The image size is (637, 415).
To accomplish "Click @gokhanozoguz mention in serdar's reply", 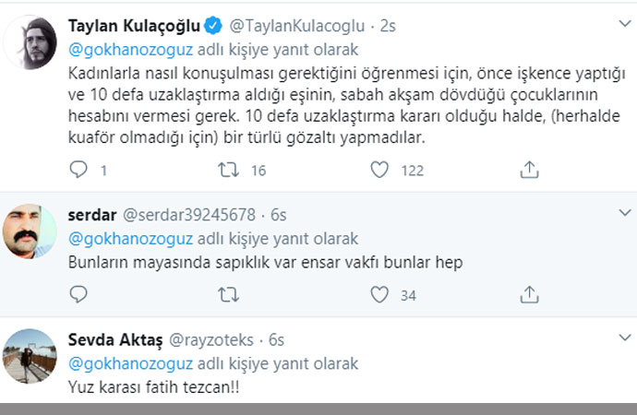I will click(x=130, y=237).
